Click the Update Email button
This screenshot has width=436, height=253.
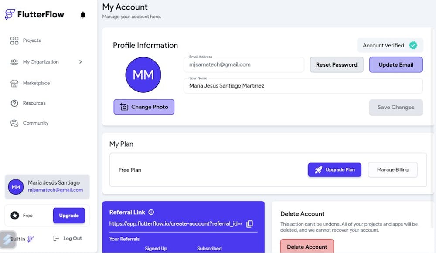coord(395,65)
